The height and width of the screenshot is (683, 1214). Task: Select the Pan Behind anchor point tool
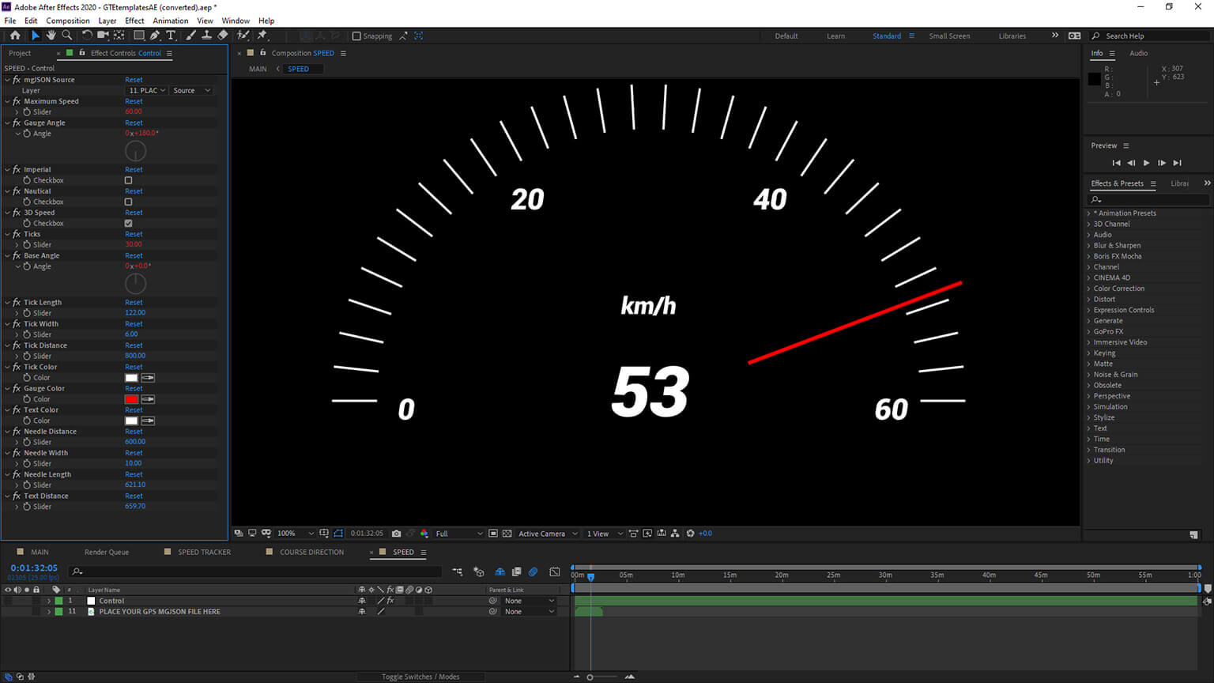pos(119,36)
